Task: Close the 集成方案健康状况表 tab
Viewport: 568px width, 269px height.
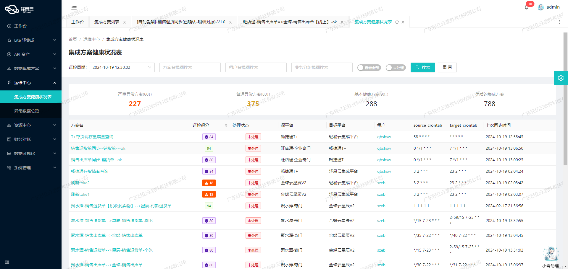Action: tap(403, 22)
